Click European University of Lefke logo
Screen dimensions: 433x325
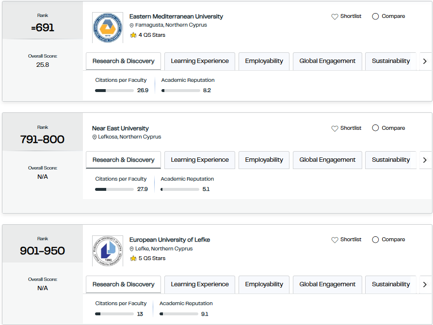(108, 251)
